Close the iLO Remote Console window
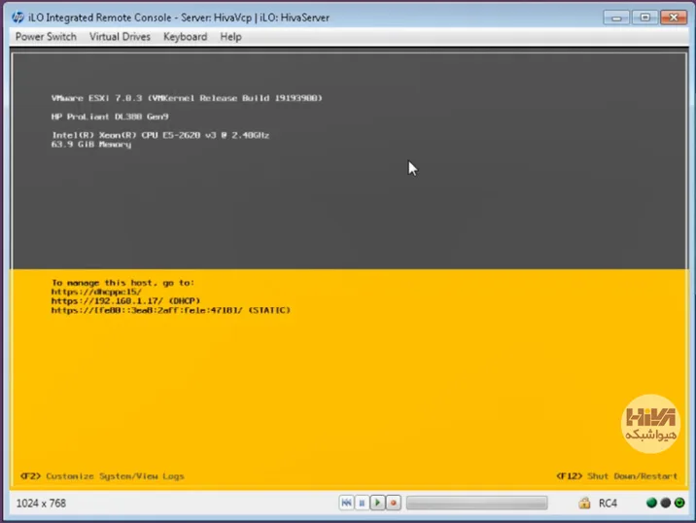696x523 pixels. click(x=674, y=17)
